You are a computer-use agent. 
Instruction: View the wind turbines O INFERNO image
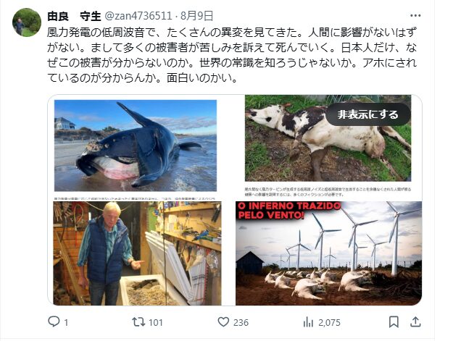coord(329,253)
